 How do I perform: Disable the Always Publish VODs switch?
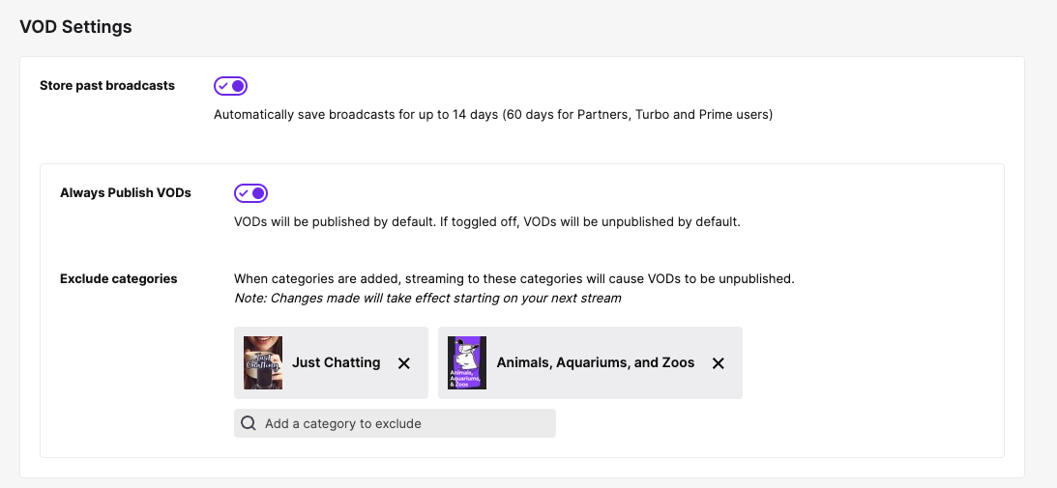pos(251,193)
